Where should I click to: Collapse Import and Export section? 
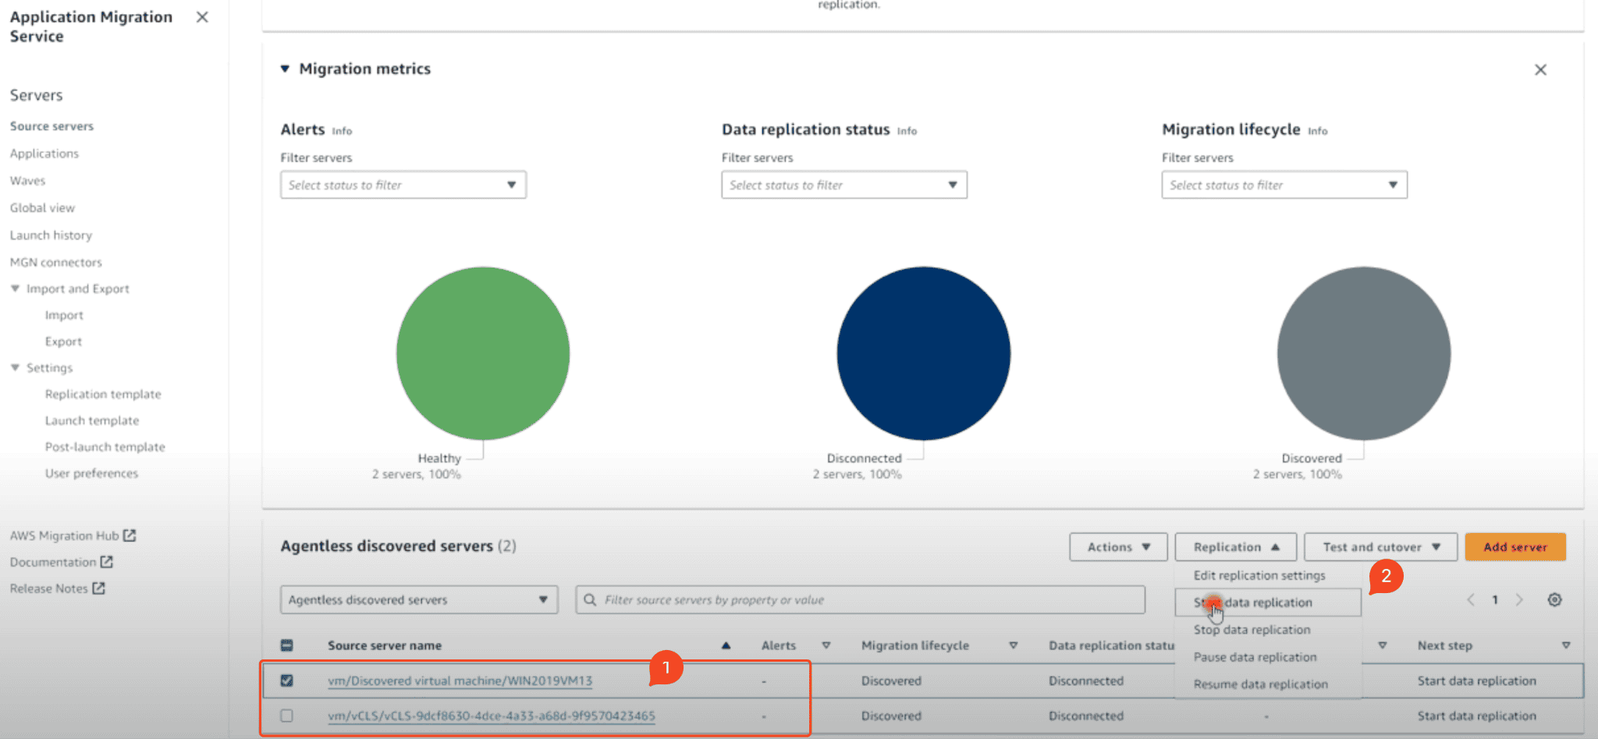pyautogui.click(x=15, y=289)
